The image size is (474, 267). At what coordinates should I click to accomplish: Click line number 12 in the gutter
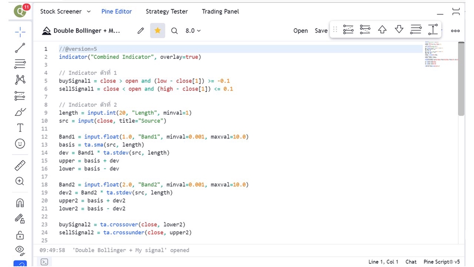(x=44, y=137)
